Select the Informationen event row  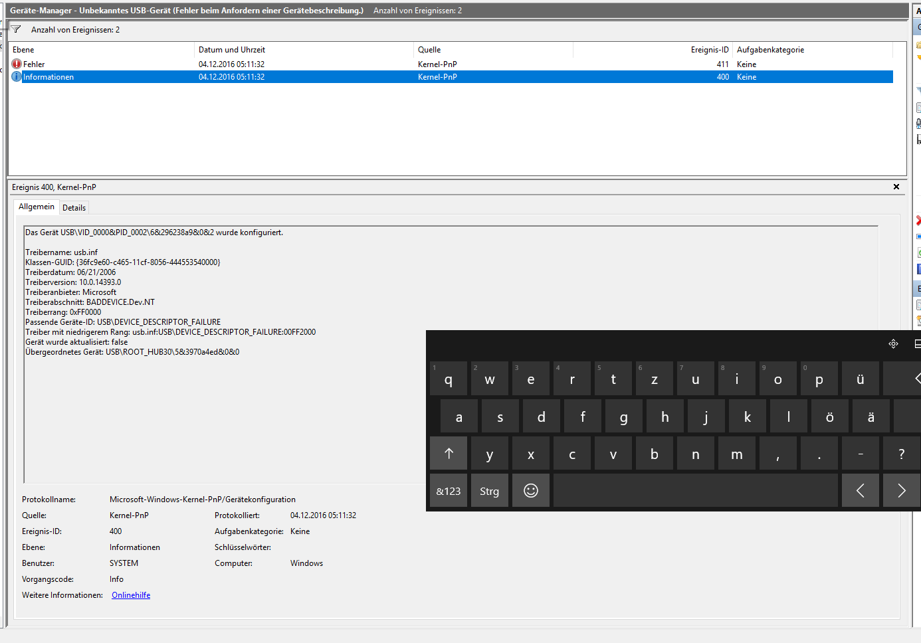[452, 77]
